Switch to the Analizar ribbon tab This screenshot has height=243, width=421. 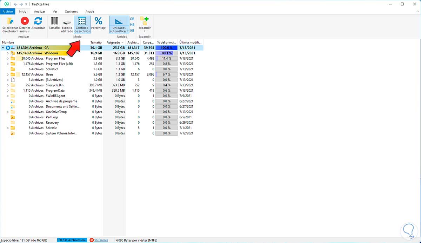click(39, 12)
